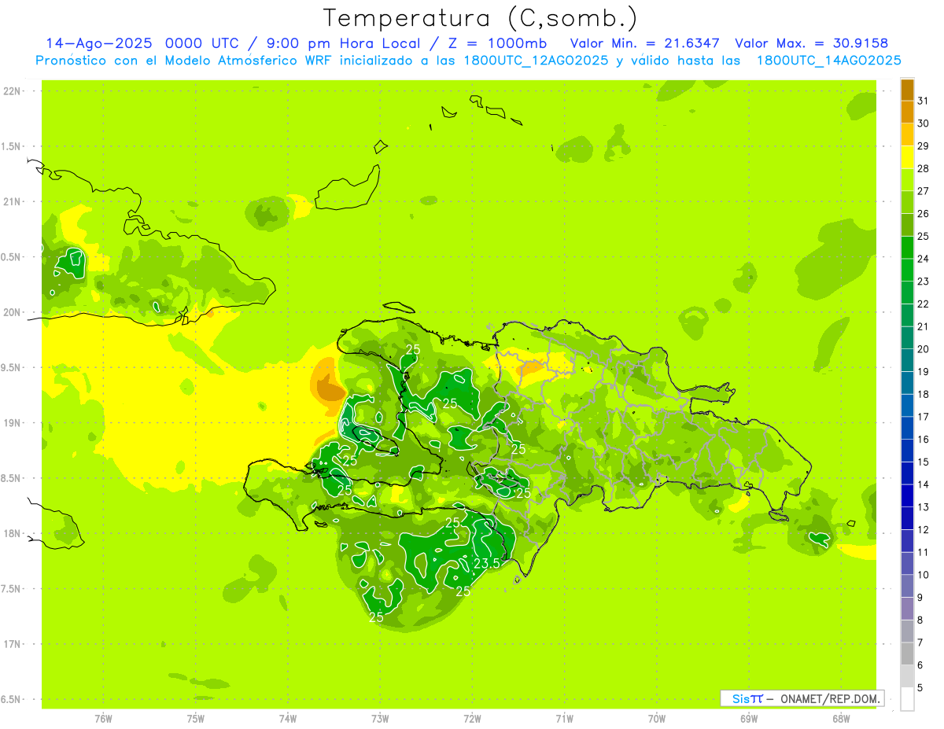Click the colorbar scale value '20'
Screen dimensions: 944x729
(x=924, y=349)
